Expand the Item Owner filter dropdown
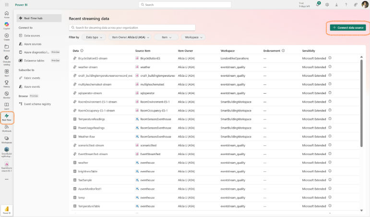The height and width of the screenshot is (217, 370). click(130, 37)
